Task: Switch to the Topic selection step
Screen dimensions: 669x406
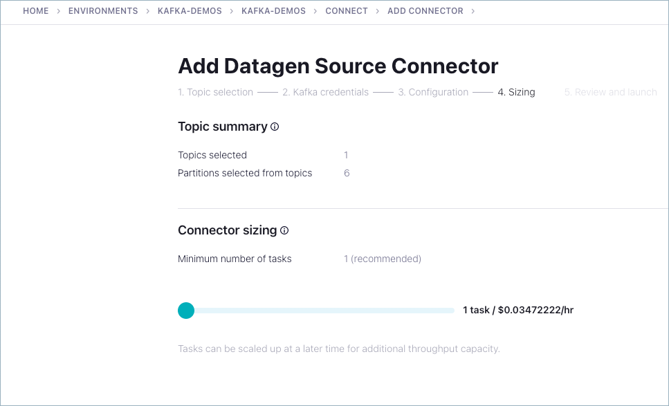Action: pos(215,92)
